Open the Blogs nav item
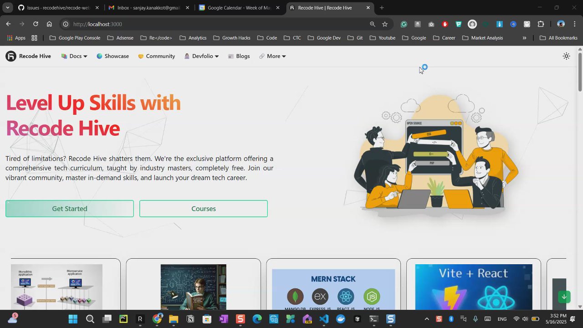583x328 pixels. click(239, 56)
